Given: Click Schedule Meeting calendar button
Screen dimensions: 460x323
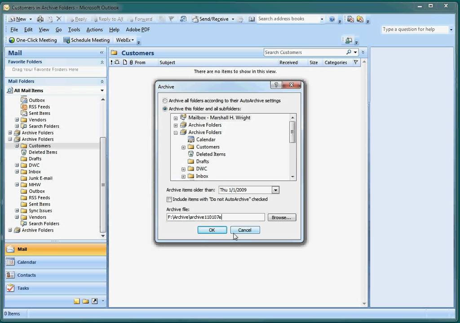Looking at the screenshot, I should [x=87, y=40].
